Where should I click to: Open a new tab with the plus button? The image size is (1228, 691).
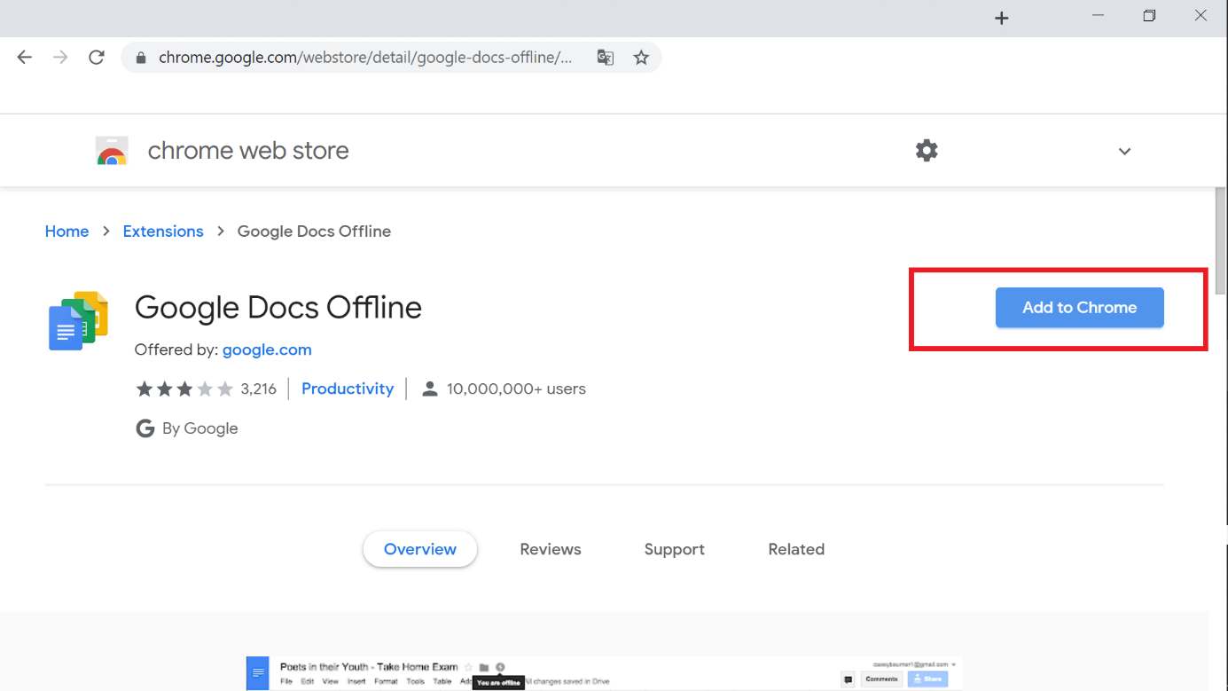tap(1002, 17)
